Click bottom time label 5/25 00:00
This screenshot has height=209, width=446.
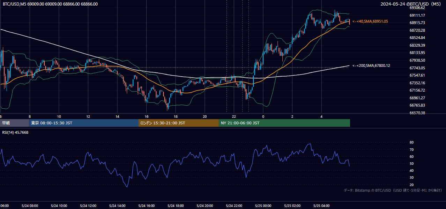pos(263,206)
